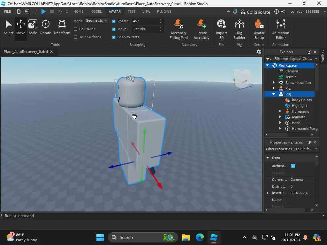Screen dimensions: 327x245
Task: Open File Explorer from taskbar
Action: click(x=186, y=237)
